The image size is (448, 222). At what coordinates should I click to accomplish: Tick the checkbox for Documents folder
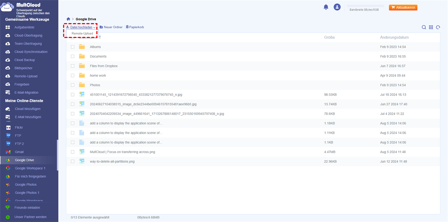click(72, 57)
